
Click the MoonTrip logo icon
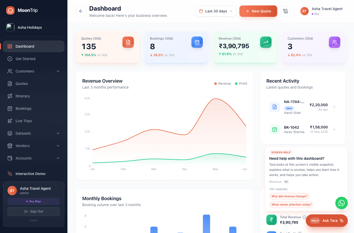(10, 10)
